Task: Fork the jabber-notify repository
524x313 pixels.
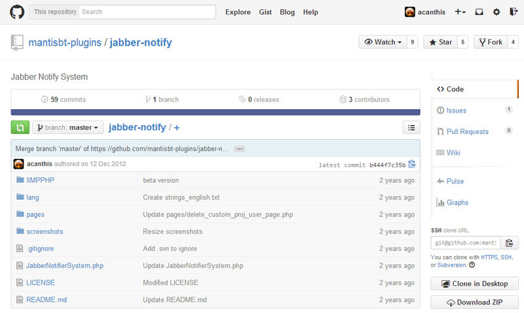Action: click(491, 42)
